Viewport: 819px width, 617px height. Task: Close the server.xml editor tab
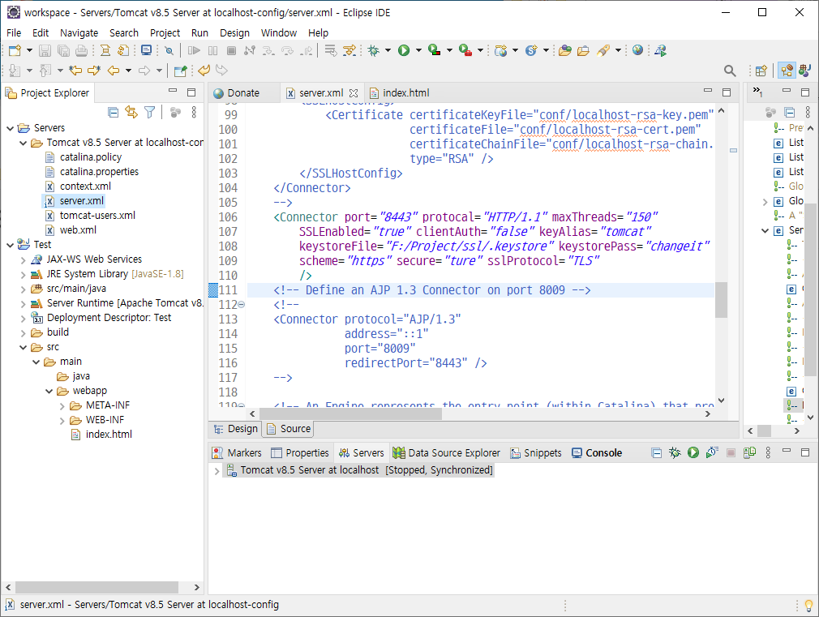coord(354,93)
